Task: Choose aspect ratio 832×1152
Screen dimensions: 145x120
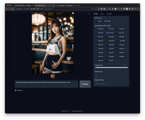Action: [x=121, y=33]
